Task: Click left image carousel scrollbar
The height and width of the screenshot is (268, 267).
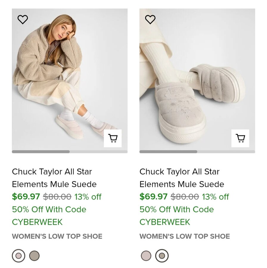Action: tap(70, 152)
